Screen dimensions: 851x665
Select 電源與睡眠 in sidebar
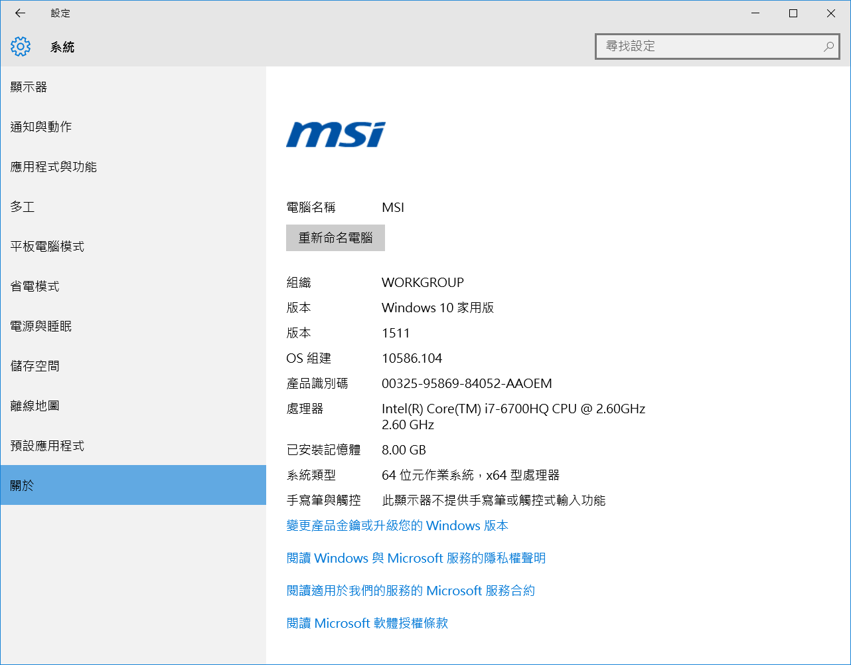tap(133, 326)
